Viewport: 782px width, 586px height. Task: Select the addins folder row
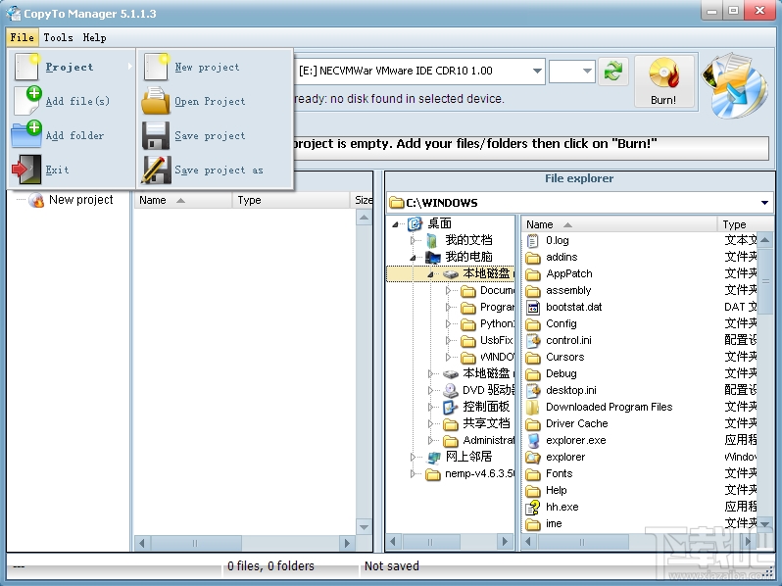point(562,258)
